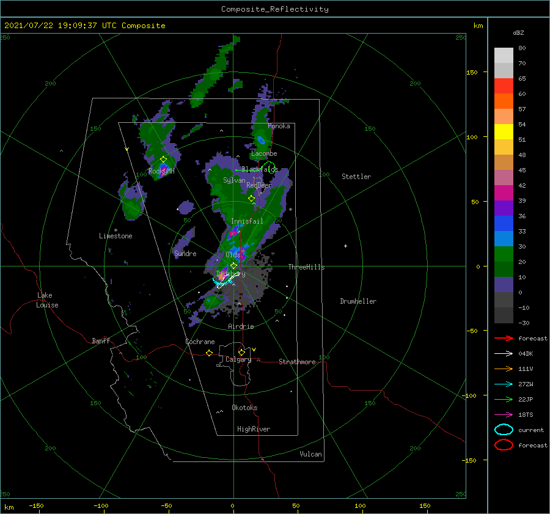Viewport: 550px width, 514px height.
Task: Select the yellow 51-54 dBZ color swatch
Action: (504, 132)
